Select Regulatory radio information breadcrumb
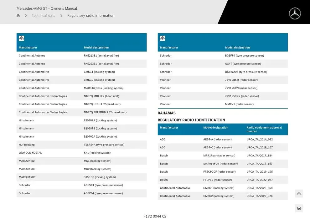The image size is (310, 219). point(91,16)
